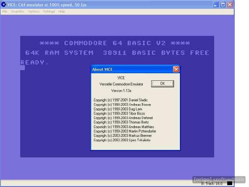Click the 'READY.' prompt text

click(x=34, y=62)
